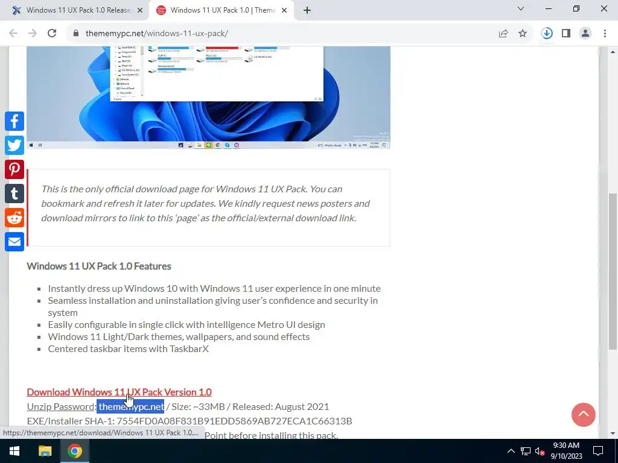
Task: Select the Windows 11 UX Pack 1.0 | Theme tab
Action: pos(221,10)
